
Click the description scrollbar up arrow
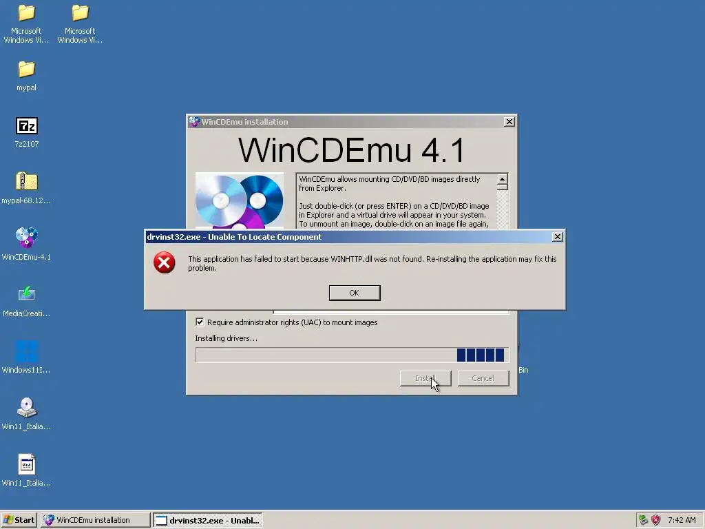coord(502,179)
